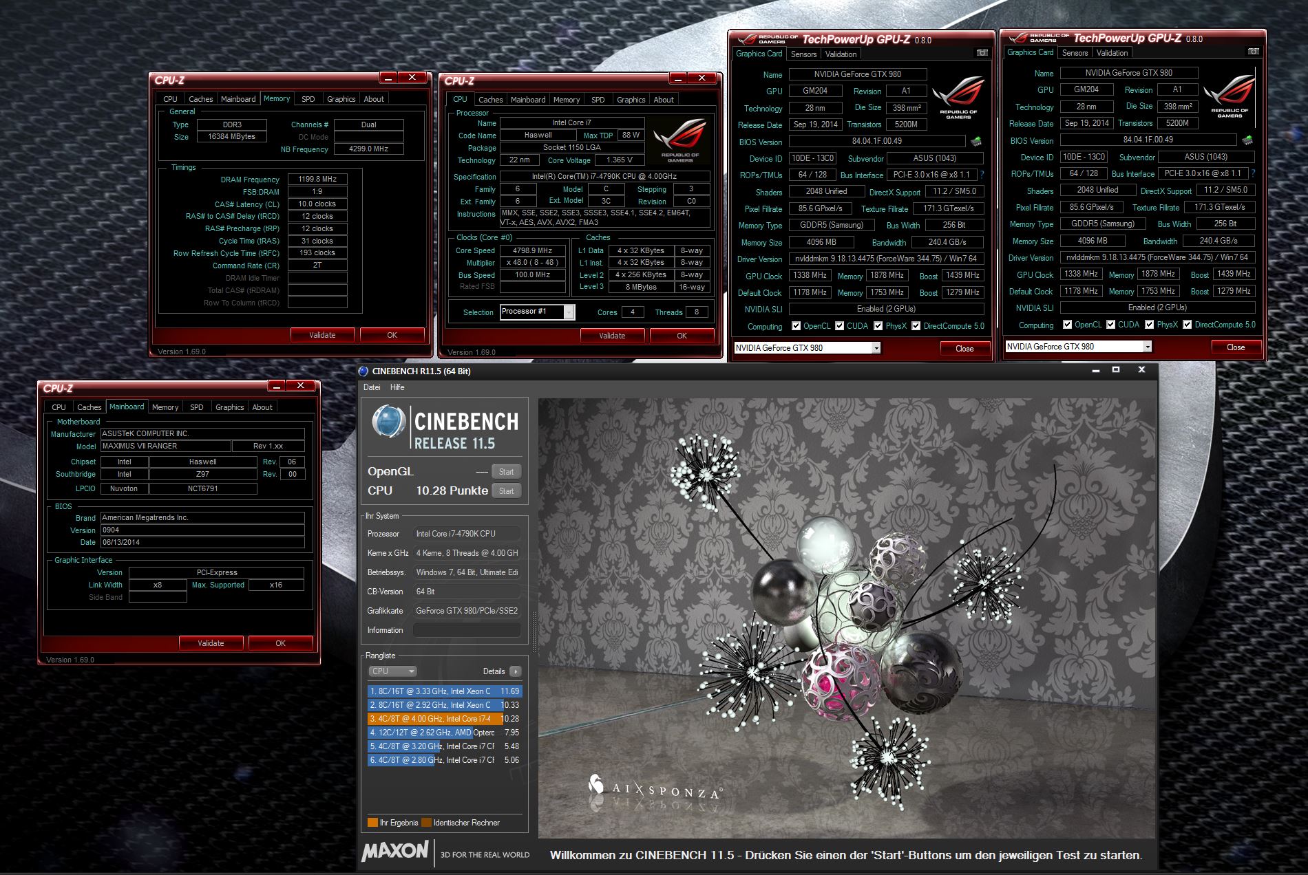Click Name field 'NVIDIA GeForce GTX 980' in left GPU-Z
Screen dimensions: 1308x875
[x=858, y=74]
